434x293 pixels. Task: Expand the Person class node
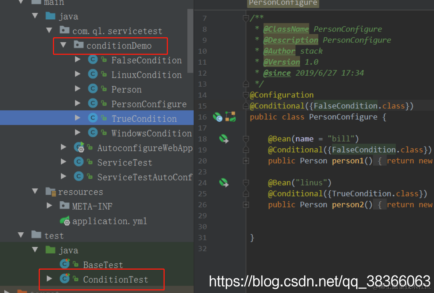78,89
